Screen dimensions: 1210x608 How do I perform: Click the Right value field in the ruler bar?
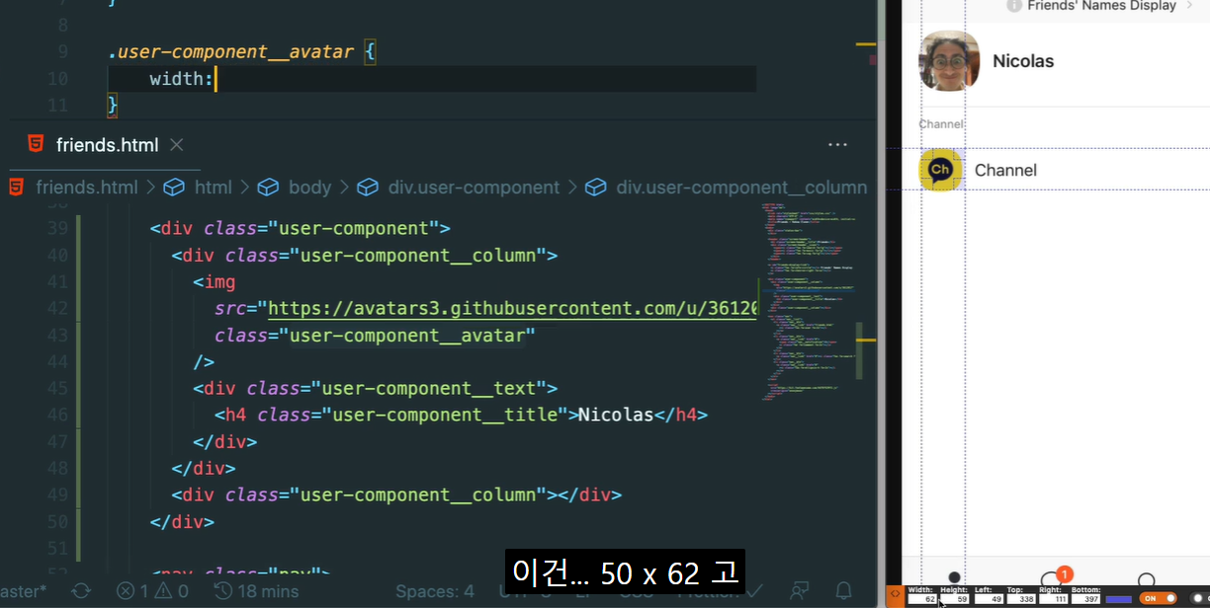tap(1054, 599)
